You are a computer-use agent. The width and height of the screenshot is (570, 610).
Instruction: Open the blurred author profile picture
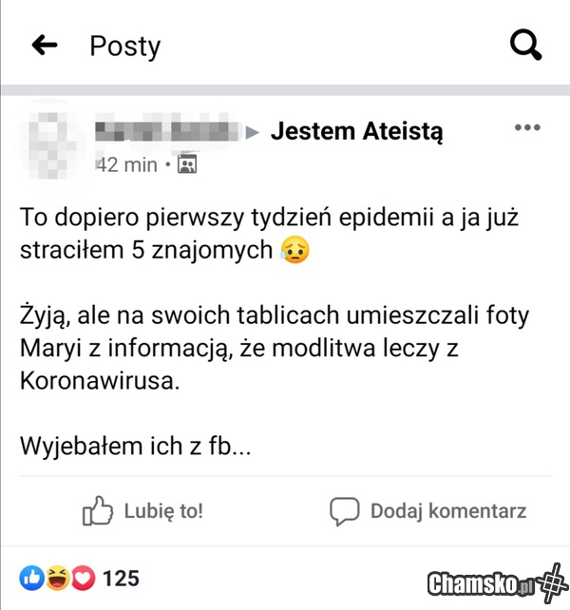point(48,144)
